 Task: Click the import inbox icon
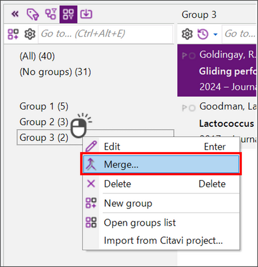[86, 14]
